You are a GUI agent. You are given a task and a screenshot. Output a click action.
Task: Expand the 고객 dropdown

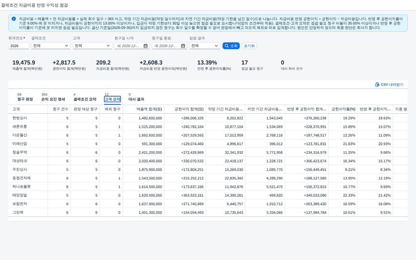coord(93,46)
